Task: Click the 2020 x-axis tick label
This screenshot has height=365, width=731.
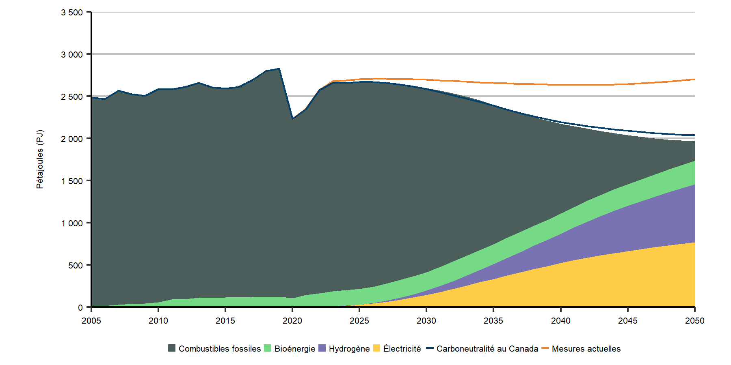Action: tap(292, 321)
